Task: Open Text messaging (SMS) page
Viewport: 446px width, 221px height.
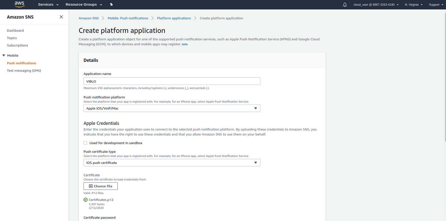Action: pyautogui.click(x=24, y=71)
